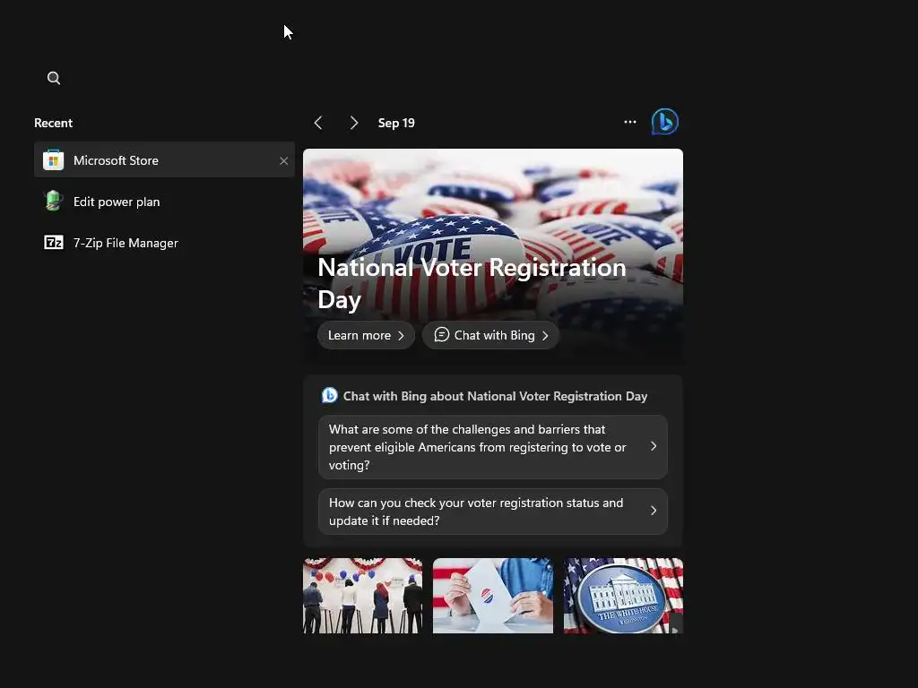Viewport: 918px width, 688px height.
Task: Launch 7-Zip File Manager
Action: tap(164, 243)
